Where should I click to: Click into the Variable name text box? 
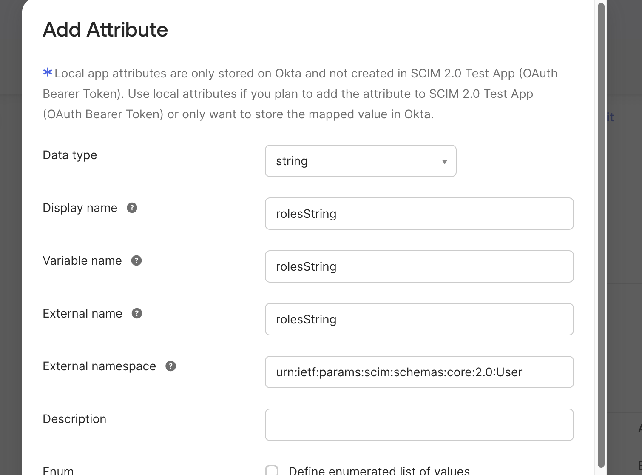(x=419, y=266)
